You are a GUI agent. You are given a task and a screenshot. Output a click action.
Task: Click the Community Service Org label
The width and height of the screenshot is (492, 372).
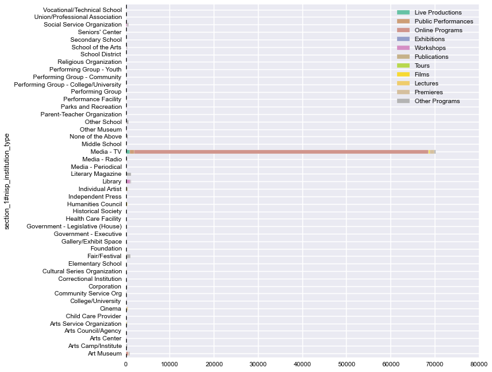(88, 294)
